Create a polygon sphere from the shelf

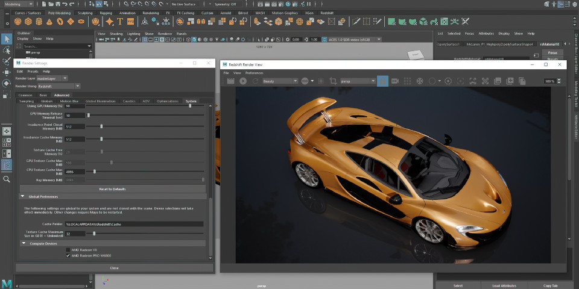[x=17, y=22]
